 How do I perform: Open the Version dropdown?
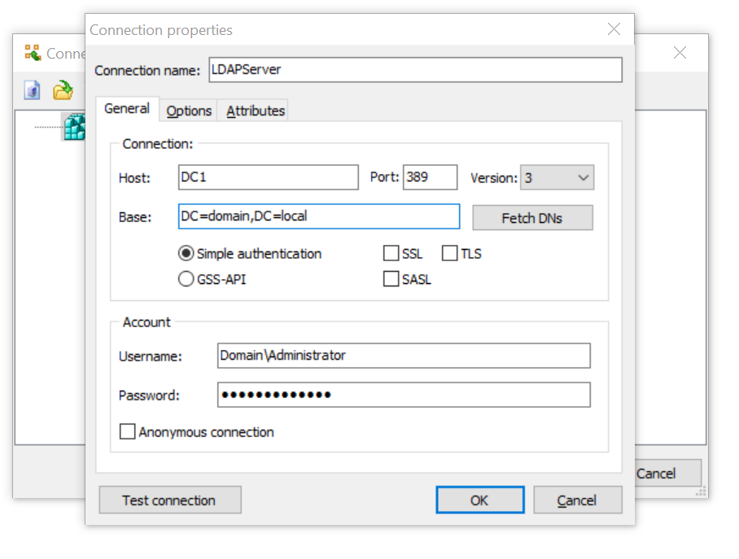click(x=557, y=177)
